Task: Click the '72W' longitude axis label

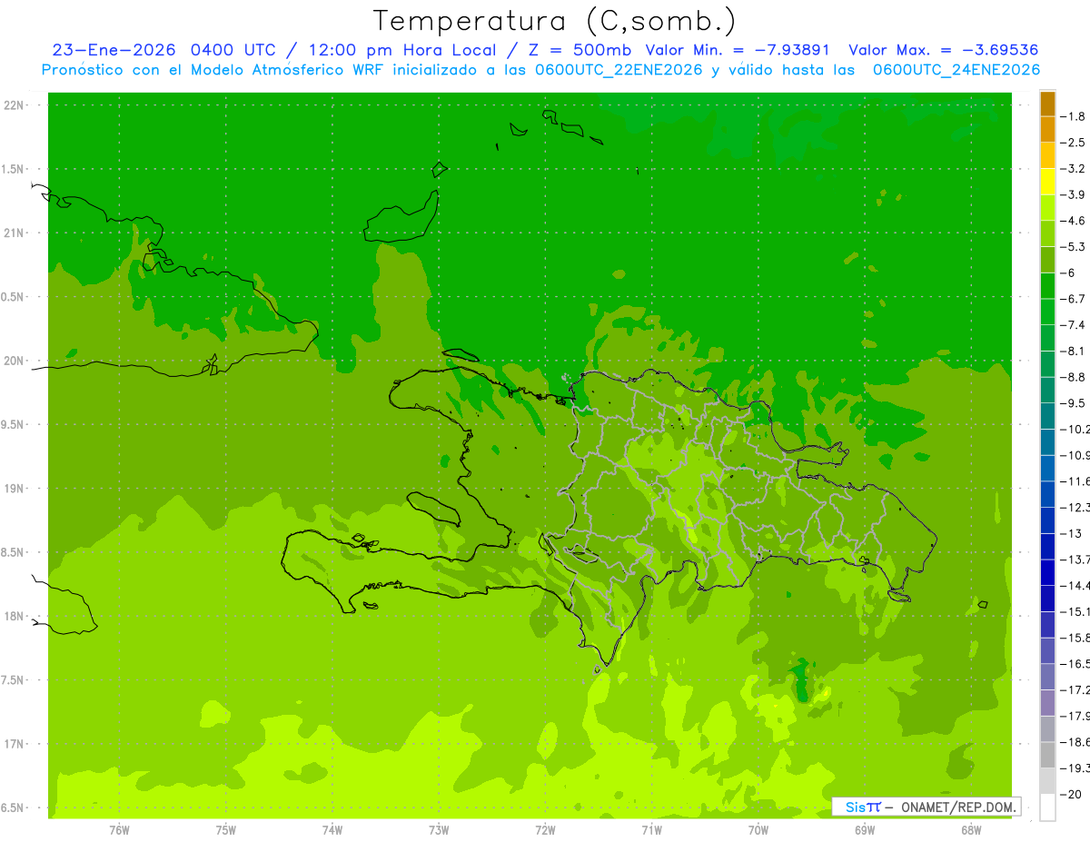Action: [x=545, y=830]
